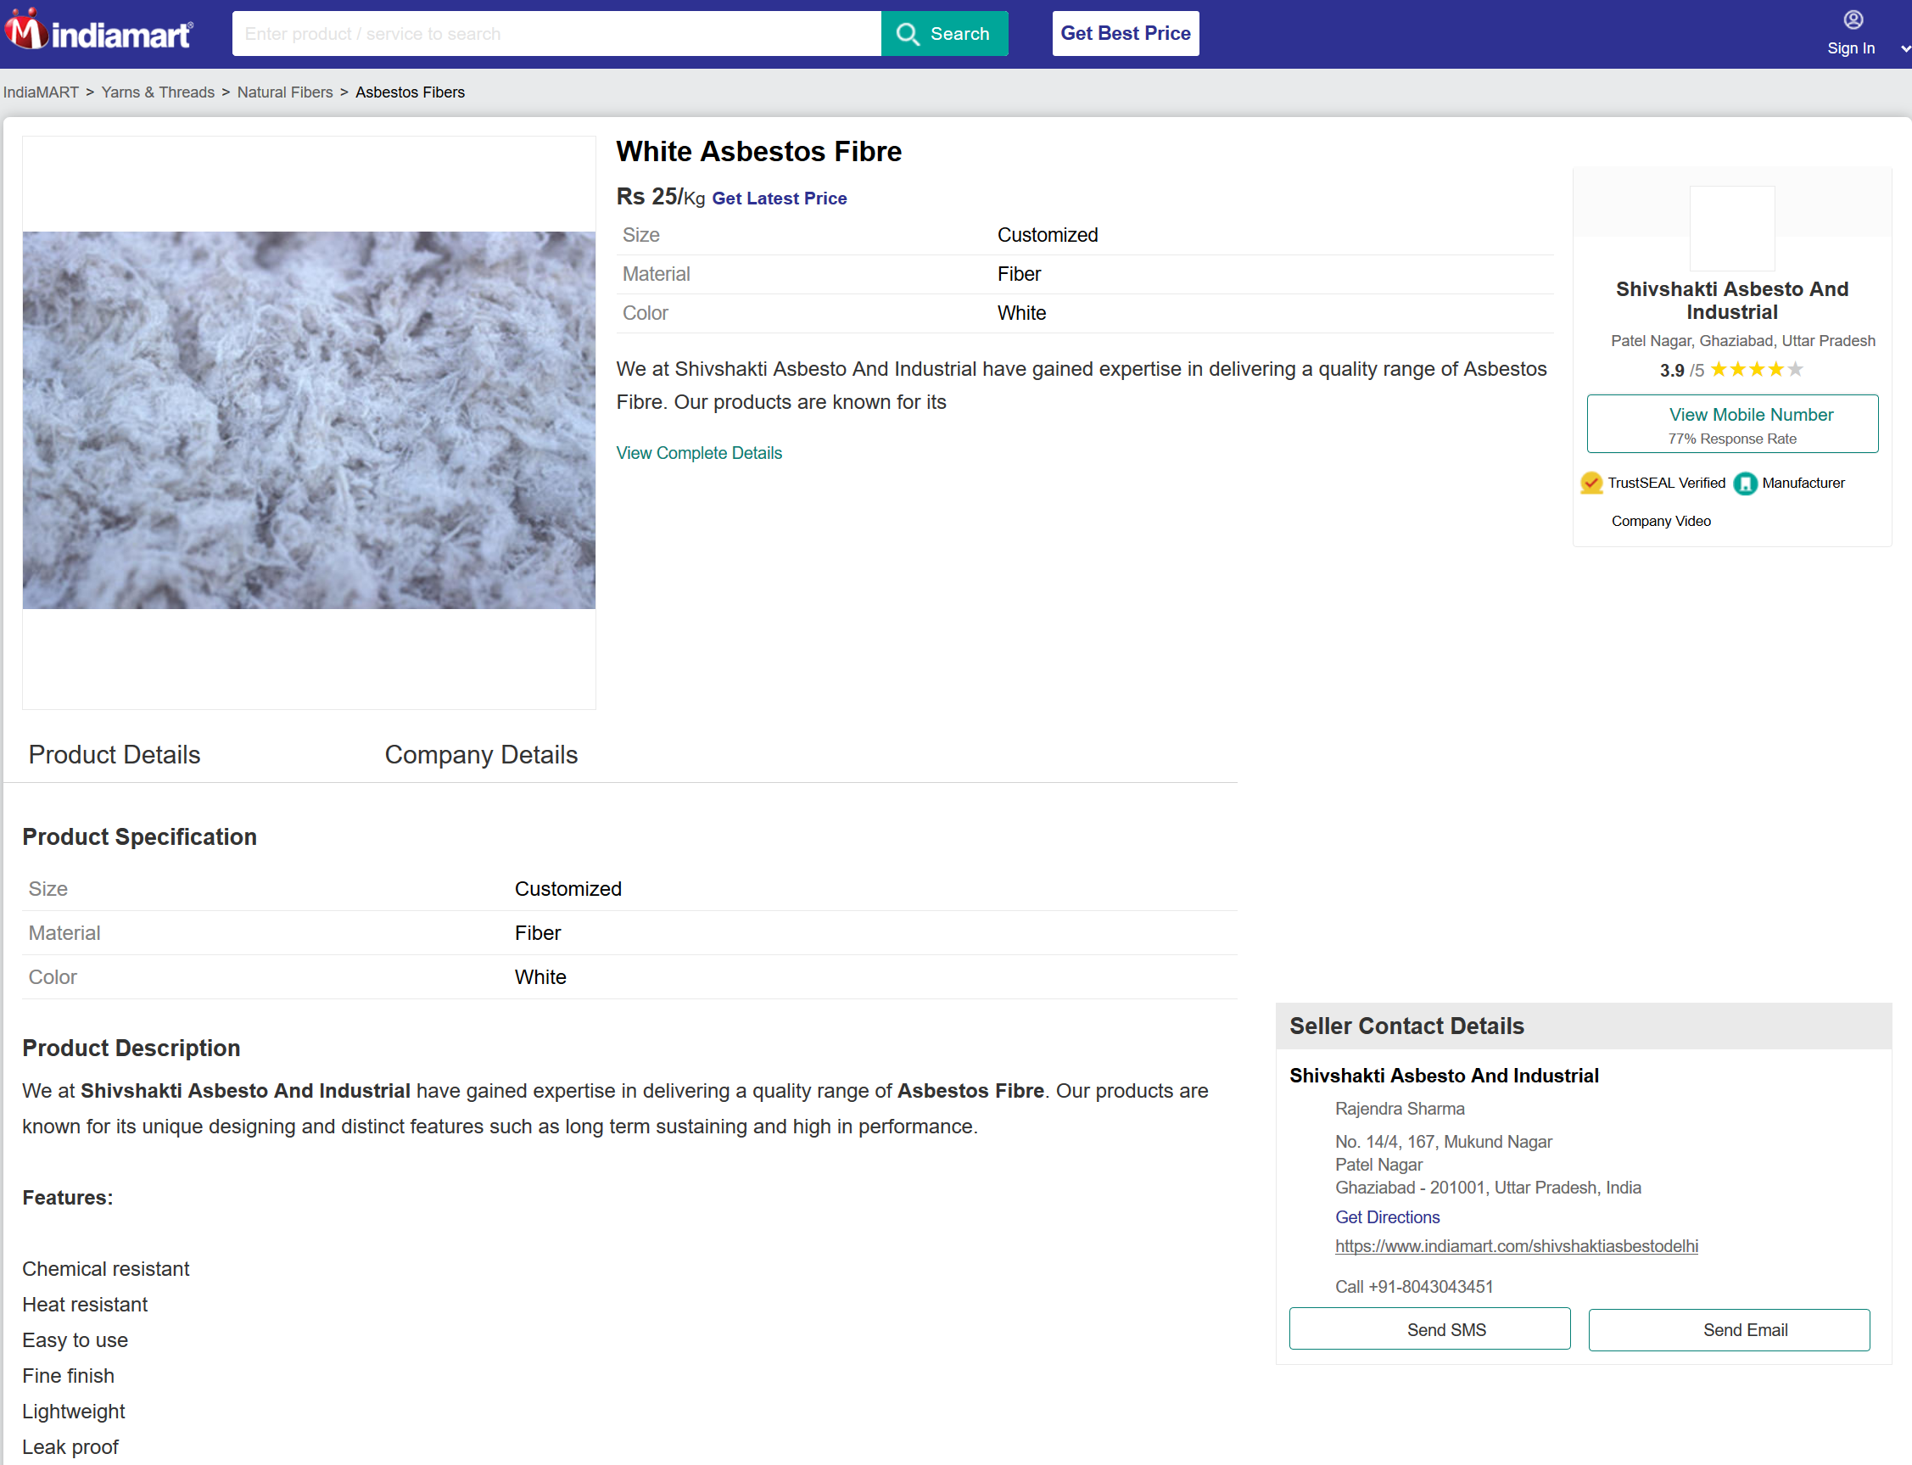Image resolution: width=1912 pixels, height=1465 pixels.
Task: Click the Heat resistant feature line
Action: (85, 1306)
